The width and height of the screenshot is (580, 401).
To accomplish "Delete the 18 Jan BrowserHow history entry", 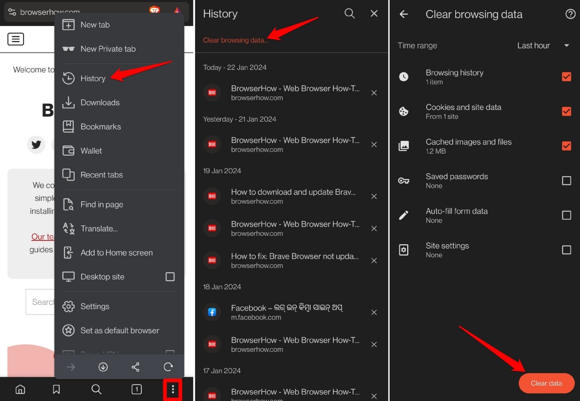I will (374, 345).
